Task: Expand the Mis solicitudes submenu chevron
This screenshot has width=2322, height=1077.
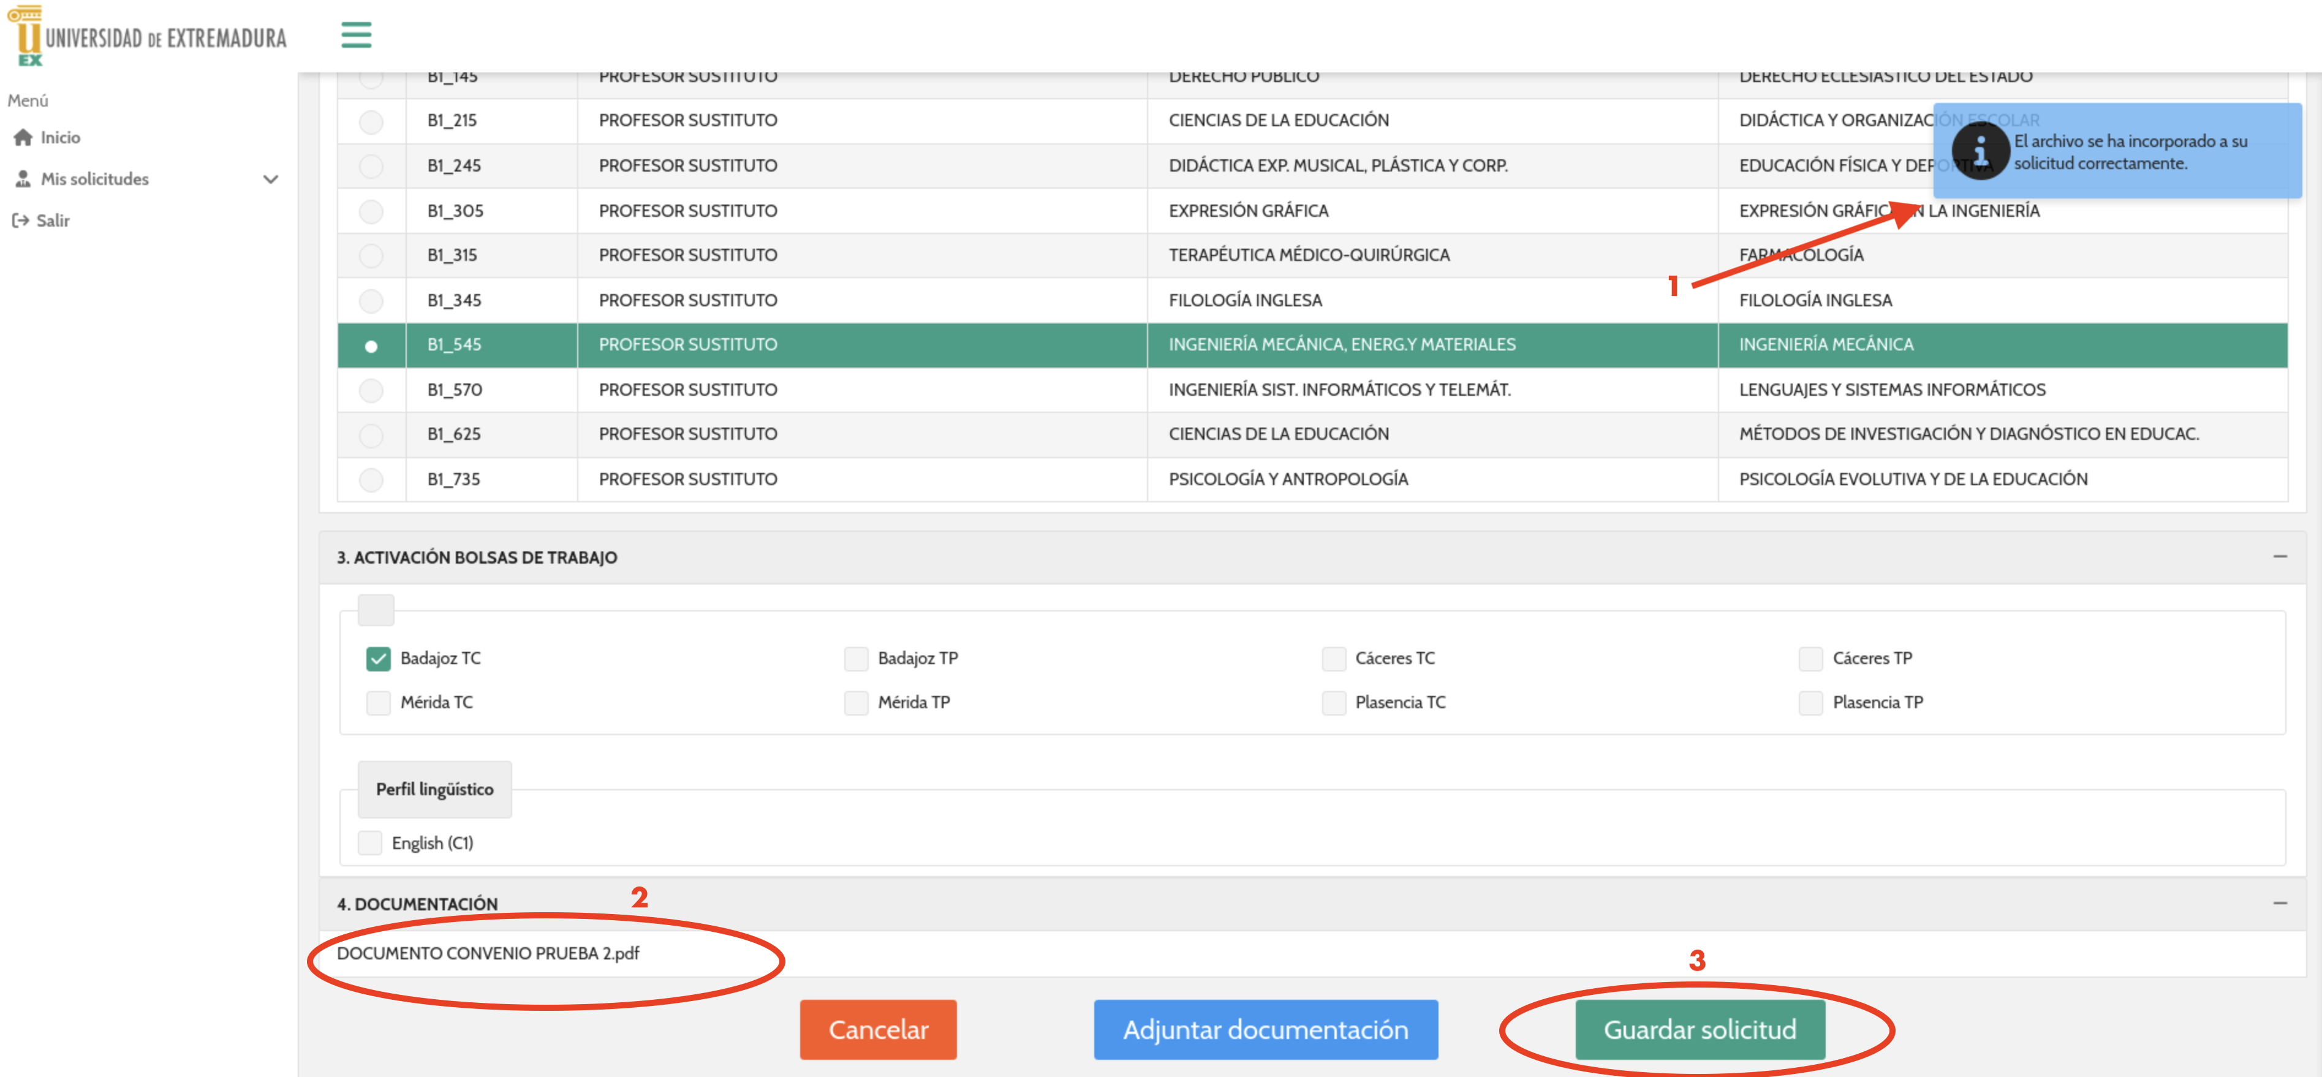Action: click(x=270, y=179)
